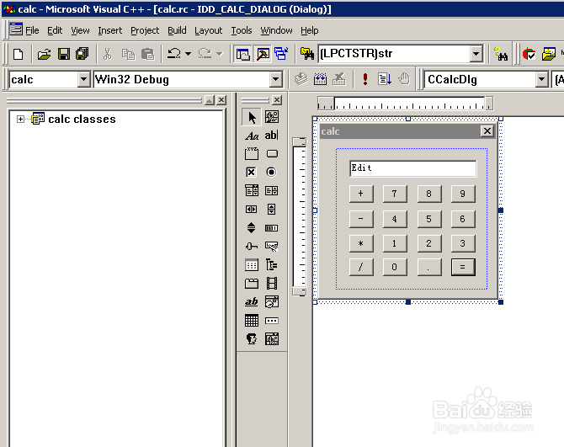Open the Insert menu
Screen dimensions: 564x447
[109, 30]
